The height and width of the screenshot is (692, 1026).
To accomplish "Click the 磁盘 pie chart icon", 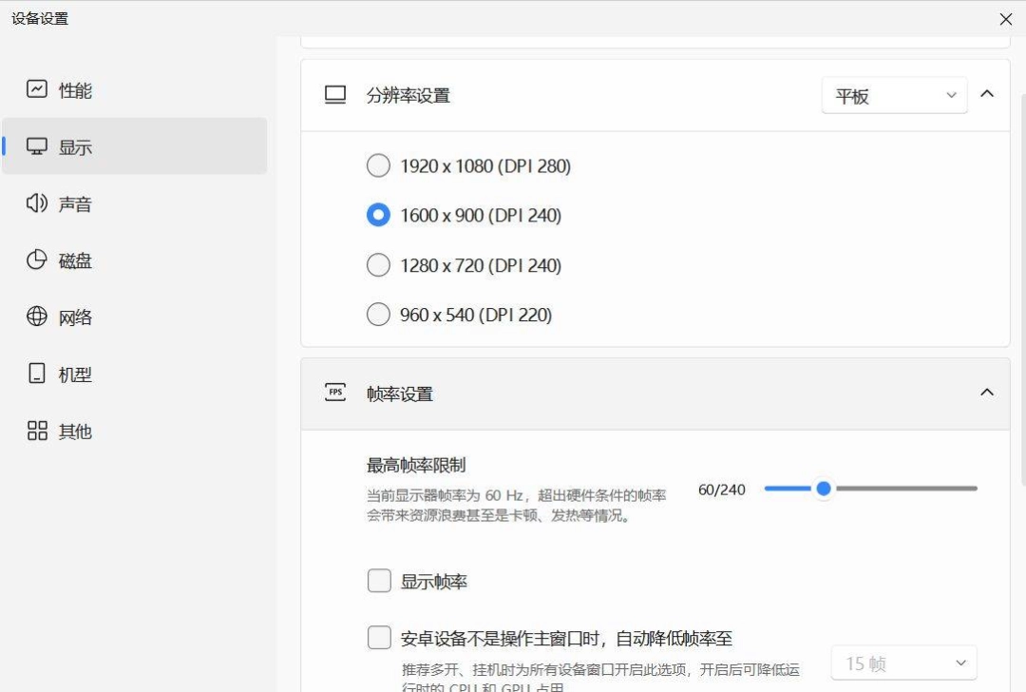I will click(37, 259).
